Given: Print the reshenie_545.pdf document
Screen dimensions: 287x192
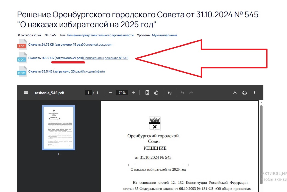Looking at the screenshot, I should tap(245, 93).
